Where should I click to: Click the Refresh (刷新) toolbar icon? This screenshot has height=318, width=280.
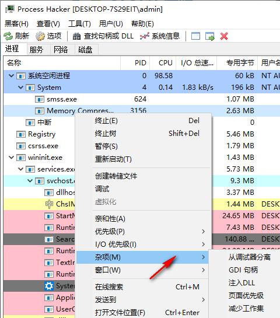pyautogui.click(x=8, y=36)
